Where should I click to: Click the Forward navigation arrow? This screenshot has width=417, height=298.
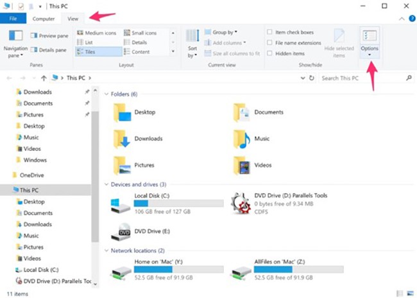(x=23, y=78)
